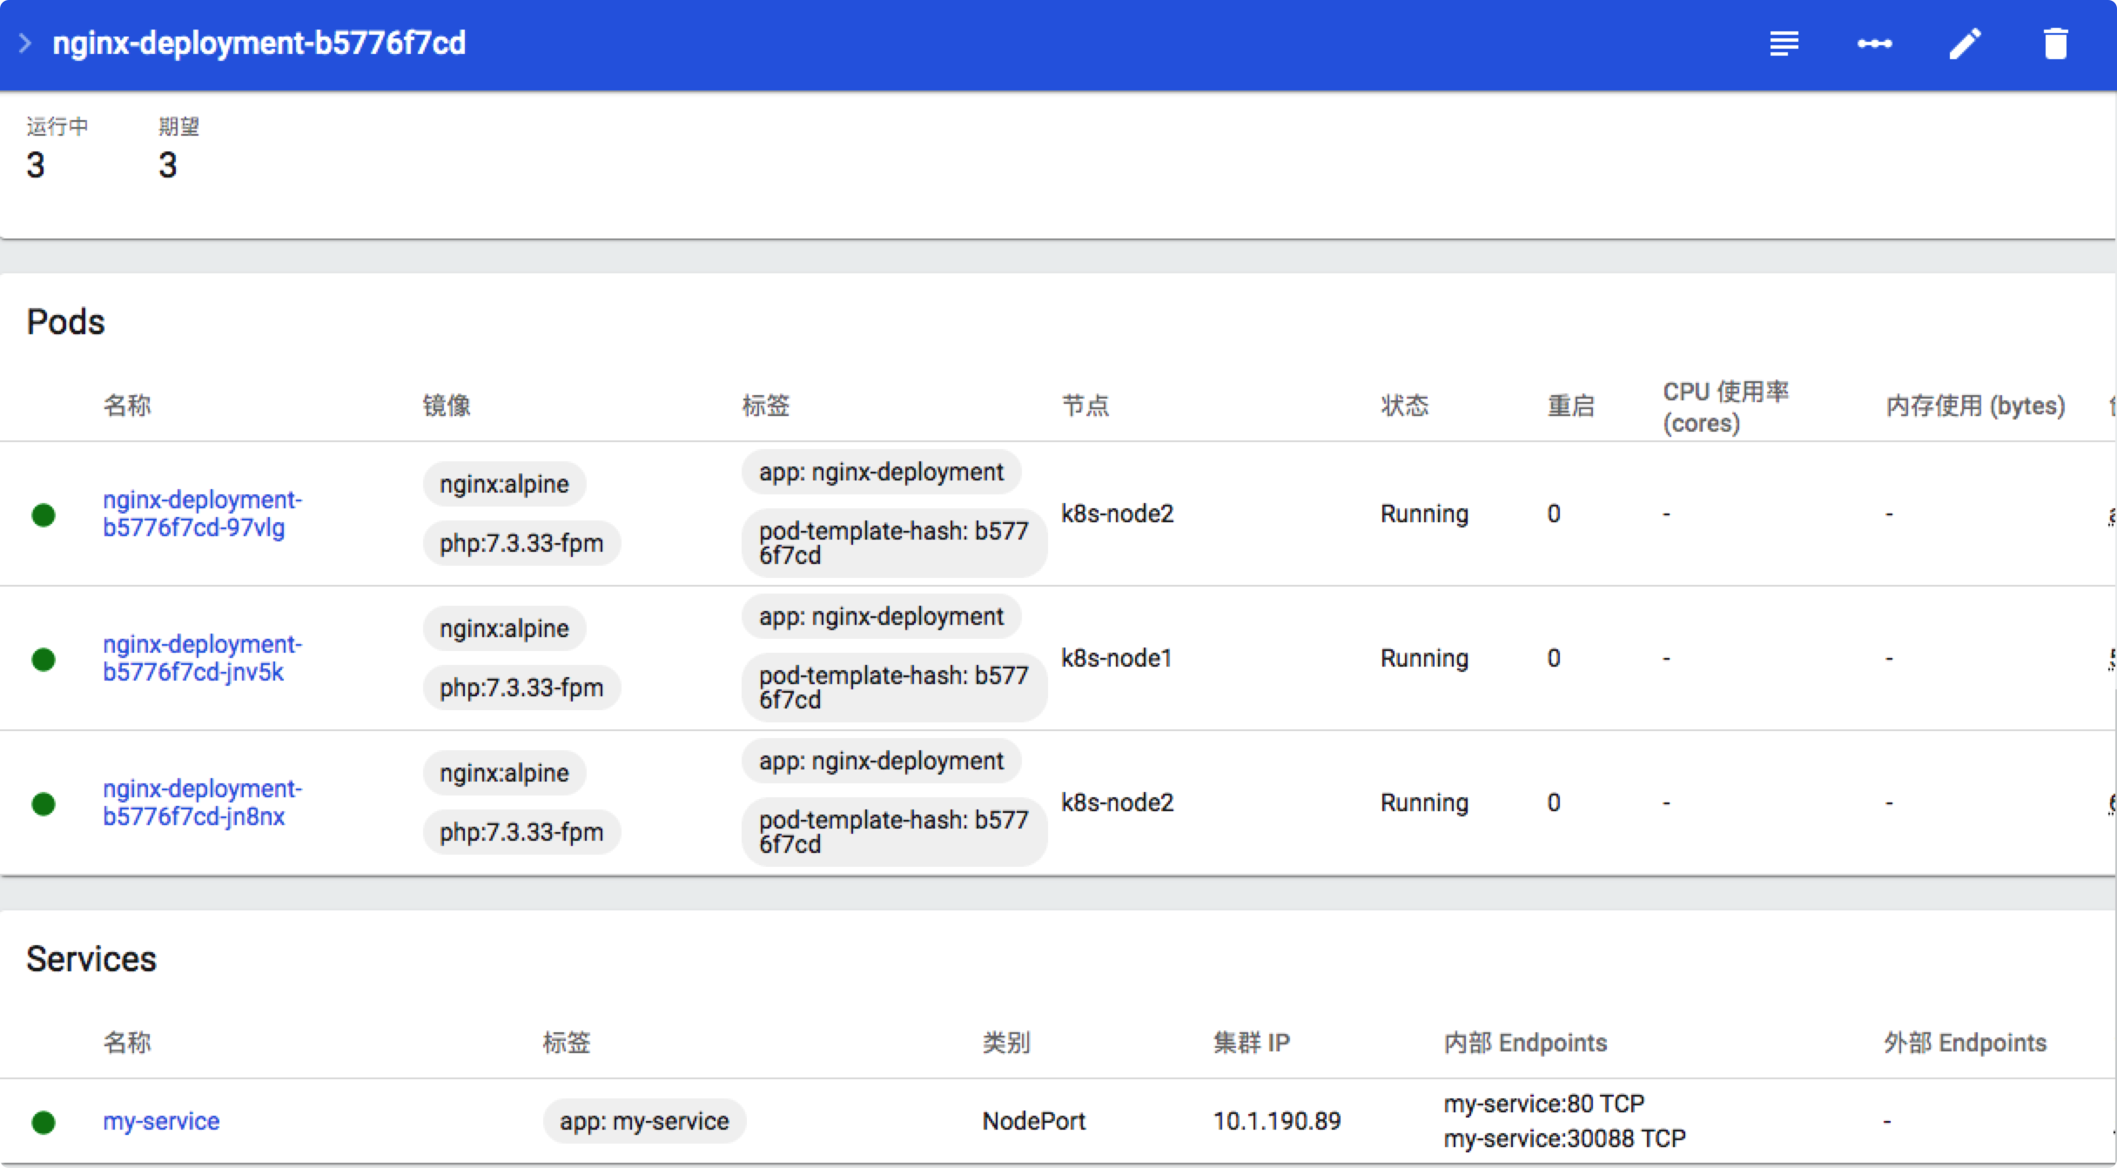The height and width of the screenshot is (1168, 2117).
Task: Click the scale icon with three connected dots
Action: pyautogui.click(x=1874, y=44)
